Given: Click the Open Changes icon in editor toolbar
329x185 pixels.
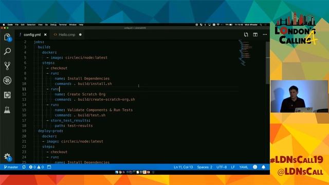Looking at the screenshot, I should (x=246, y=34).
